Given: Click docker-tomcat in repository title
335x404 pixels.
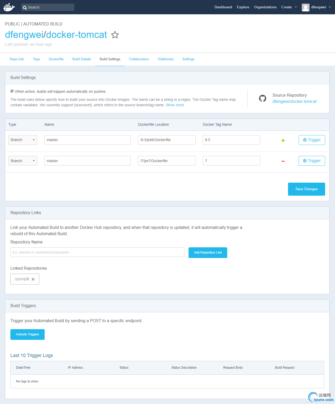Looking at the screenshot, I should coord(77,35).
